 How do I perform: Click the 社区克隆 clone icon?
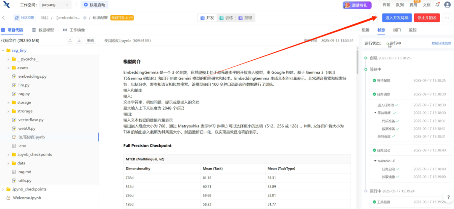tap(17, 18)
